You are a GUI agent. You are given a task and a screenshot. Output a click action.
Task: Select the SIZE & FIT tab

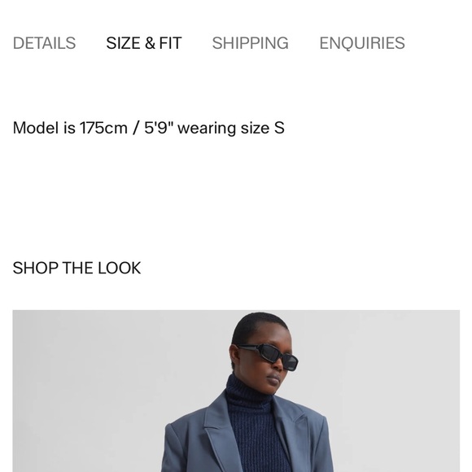pos(144,43)
